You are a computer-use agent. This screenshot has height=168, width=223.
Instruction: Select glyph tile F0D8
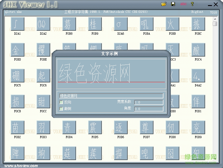coord(172,127)
